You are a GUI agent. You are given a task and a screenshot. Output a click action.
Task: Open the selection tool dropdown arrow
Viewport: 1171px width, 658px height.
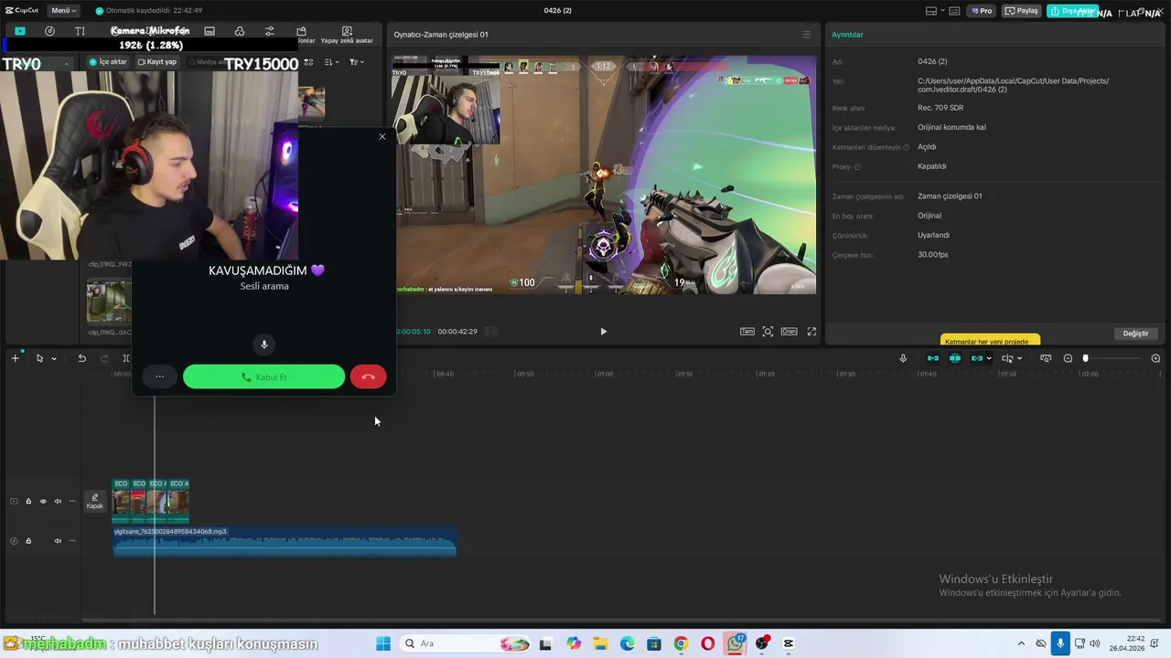point(54,359)
